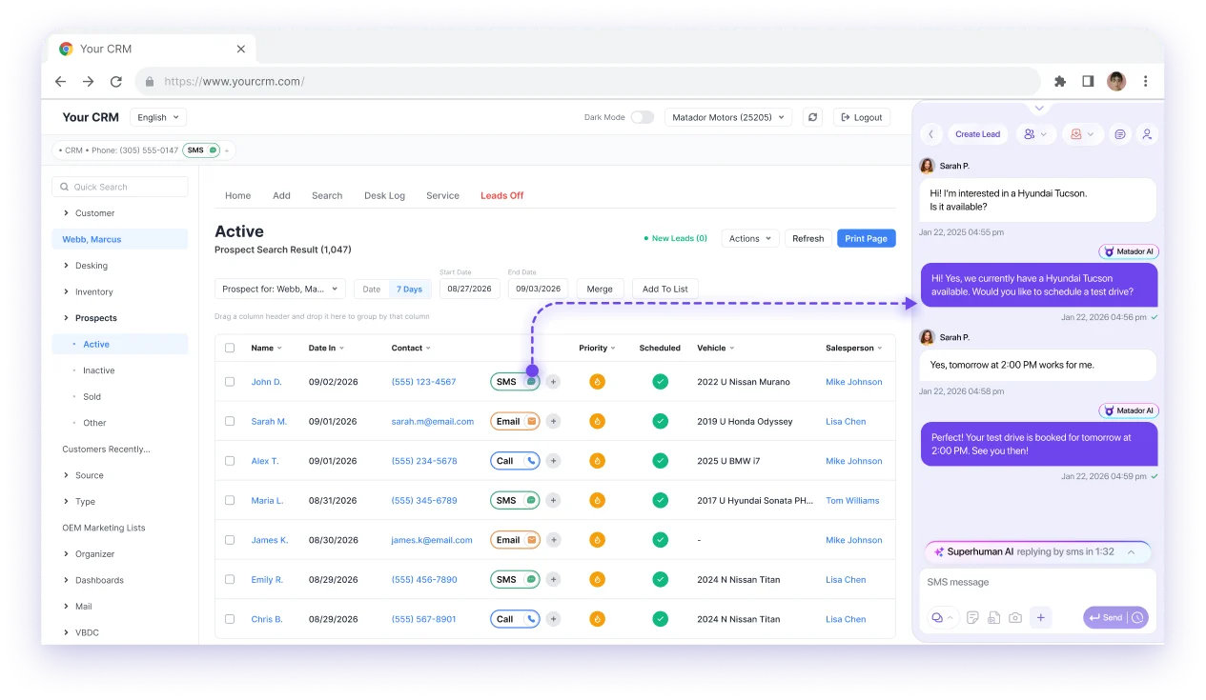Open the Actions dropdown

[750, 238]
